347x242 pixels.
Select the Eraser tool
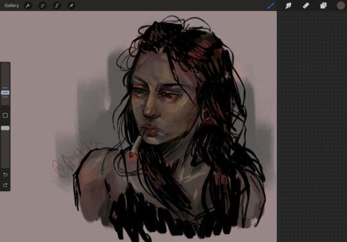[306, 6]
